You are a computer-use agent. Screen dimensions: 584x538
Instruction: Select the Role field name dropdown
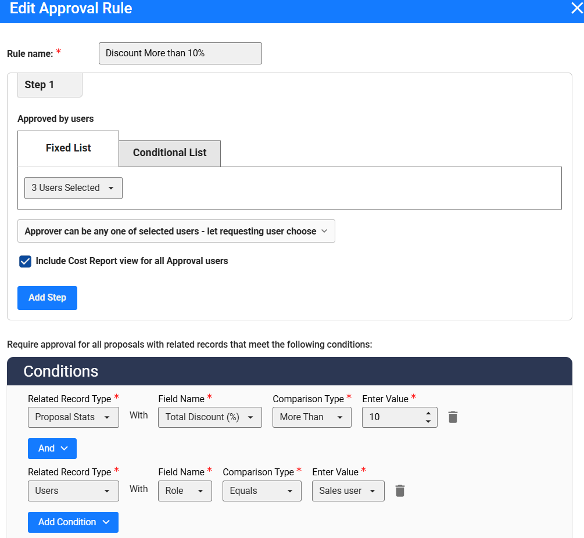pyautogui.click(x=185, y=491)
